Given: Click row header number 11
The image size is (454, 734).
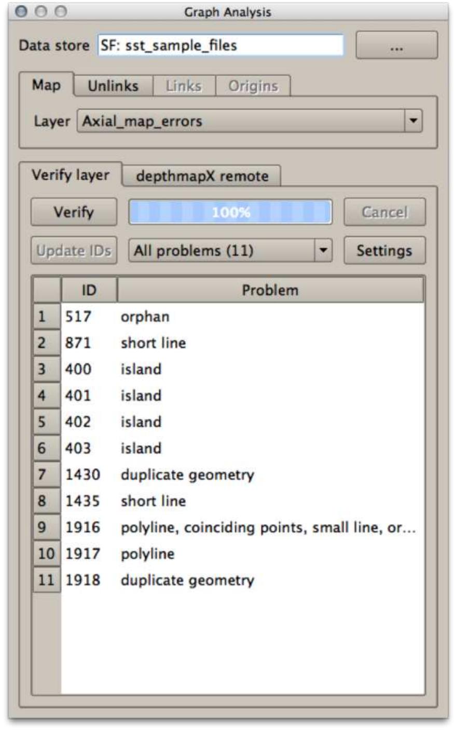Looking at the screenshot, I should coord(47,580).
